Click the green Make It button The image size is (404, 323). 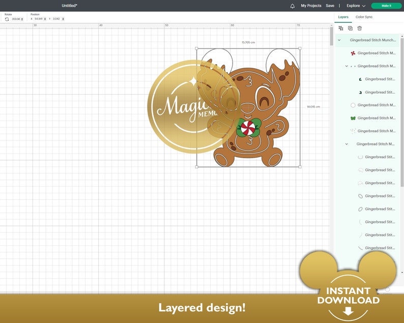[386, 6]
